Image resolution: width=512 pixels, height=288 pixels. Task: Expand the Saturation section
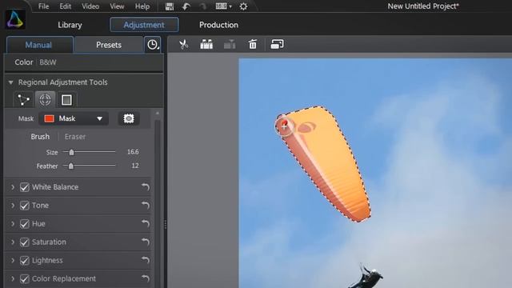coord(13,242)
